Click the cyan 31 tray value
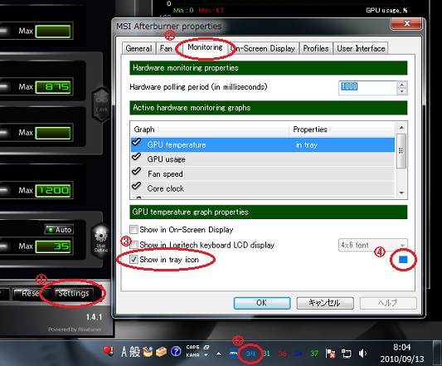This screenshot has width=442, height=366. point(266,354)
